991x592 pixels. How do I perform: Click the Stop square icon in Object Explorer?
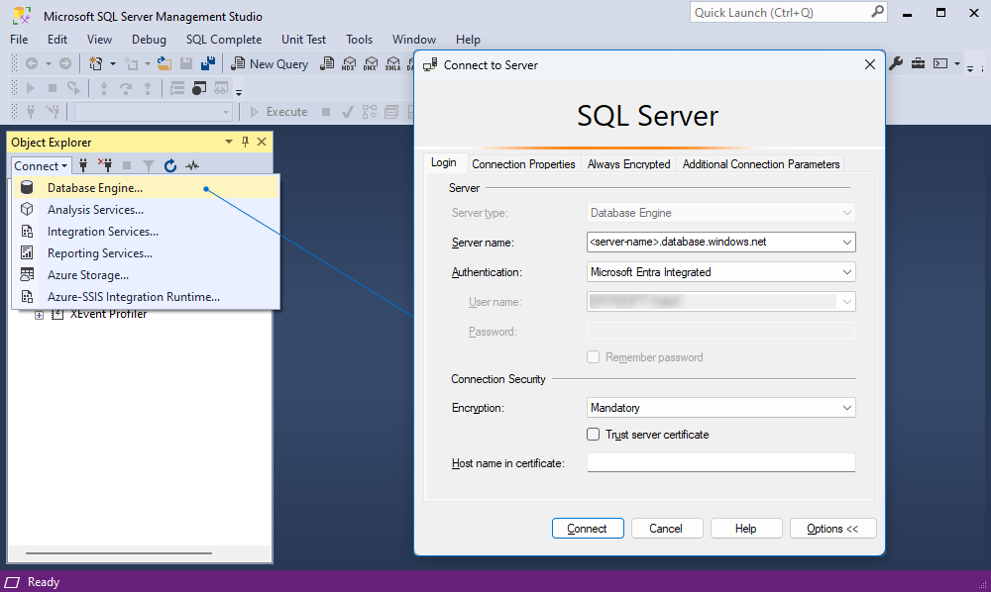click(127, 165)
